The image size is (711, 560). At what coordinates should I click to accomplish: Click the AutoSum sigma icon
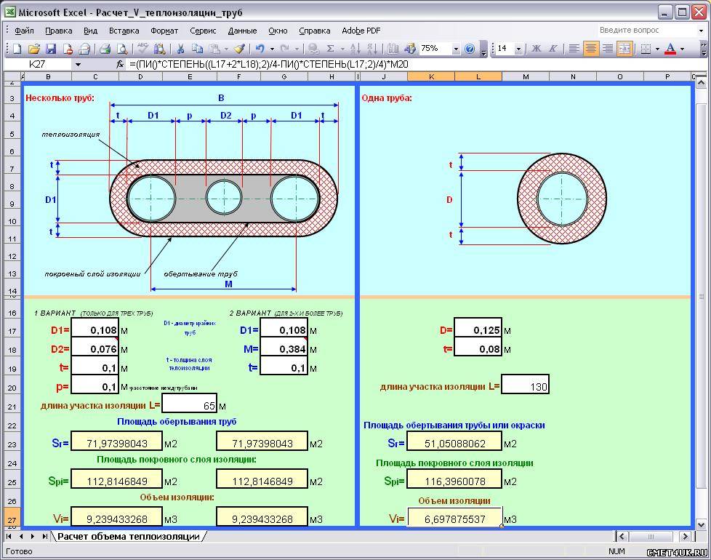click(x=331, y=49)
